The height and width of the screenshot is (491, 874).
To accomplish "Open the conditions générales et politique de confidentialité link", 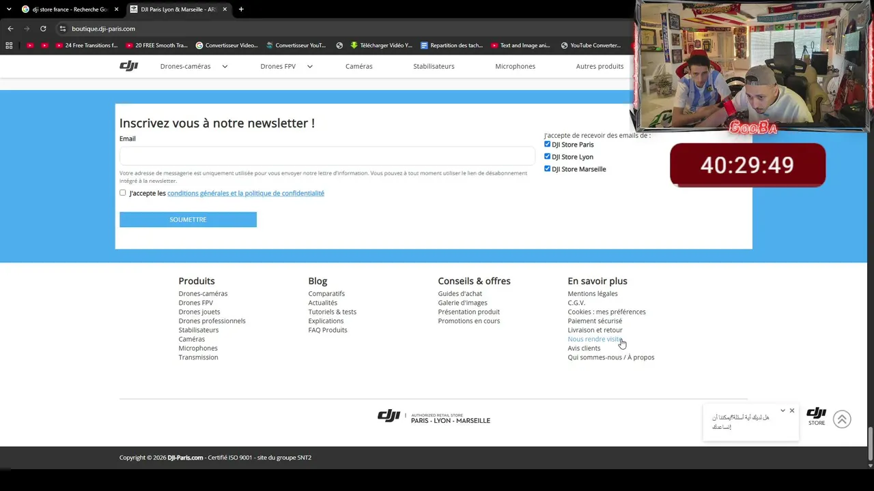I will pyautogui.click(x=246, y=193).
